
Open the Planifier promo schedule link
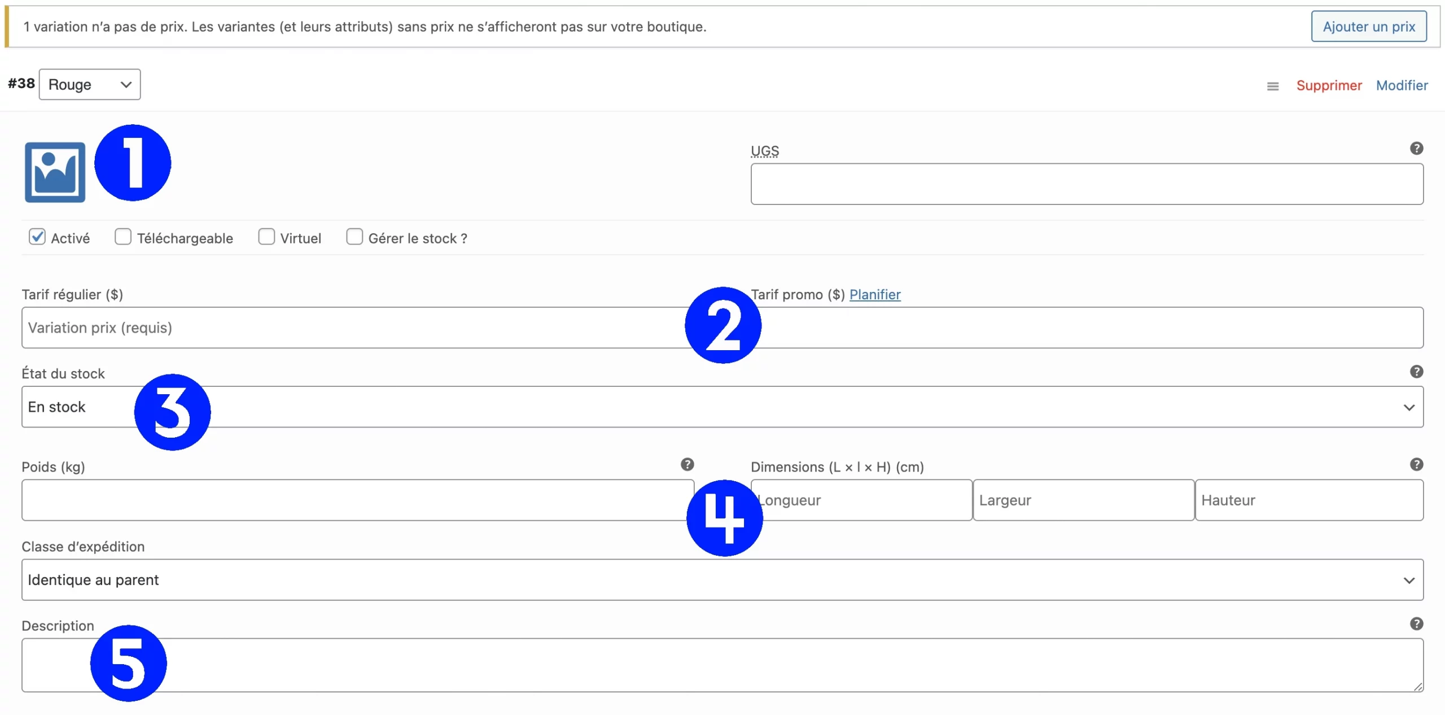click(874, 295)
